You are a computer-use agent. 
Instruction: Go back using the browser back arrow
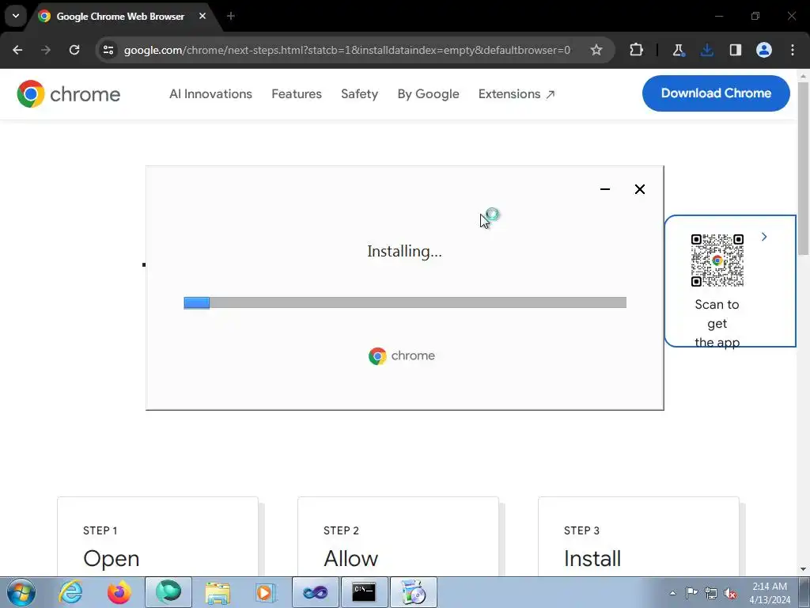[x=17, y=50]
